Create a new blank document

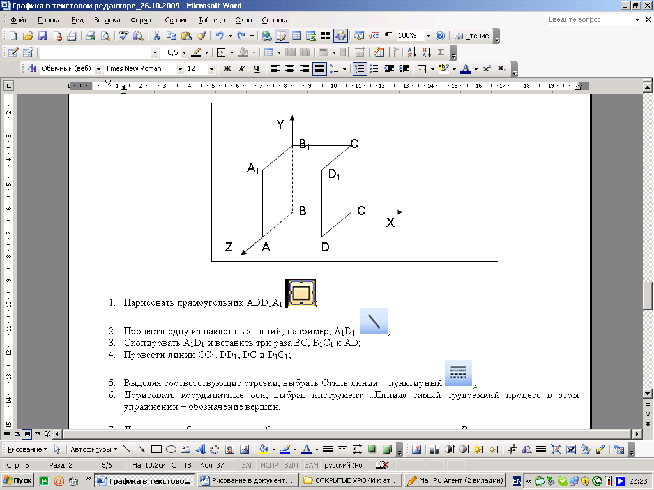(13, 36)
